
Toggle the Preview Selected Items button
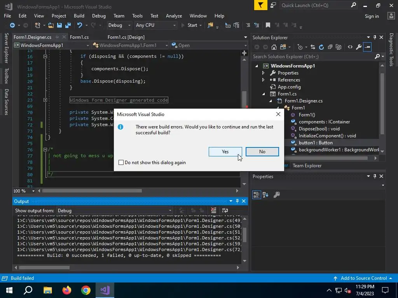(x=367, y=47)
